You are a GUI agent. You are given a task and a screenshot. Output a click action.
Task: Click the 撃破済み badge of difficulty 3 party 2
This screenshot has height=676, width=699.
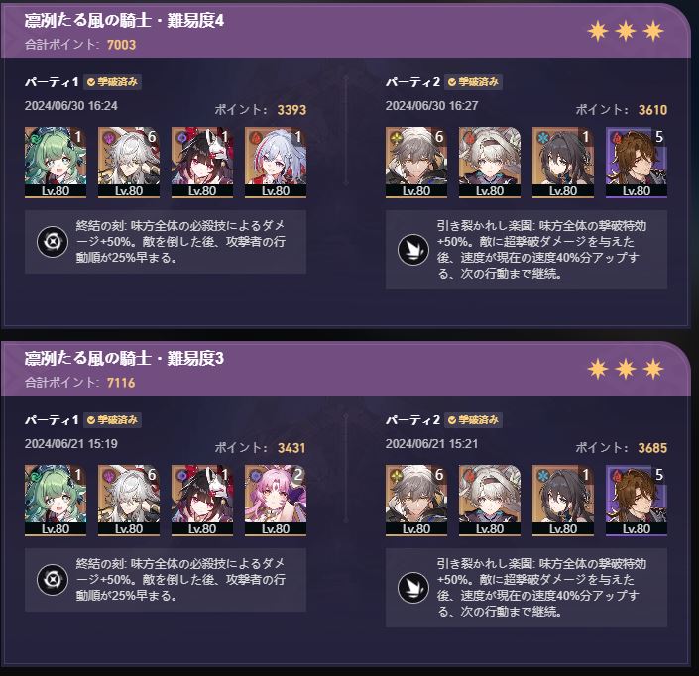click(x=473, y=420)
